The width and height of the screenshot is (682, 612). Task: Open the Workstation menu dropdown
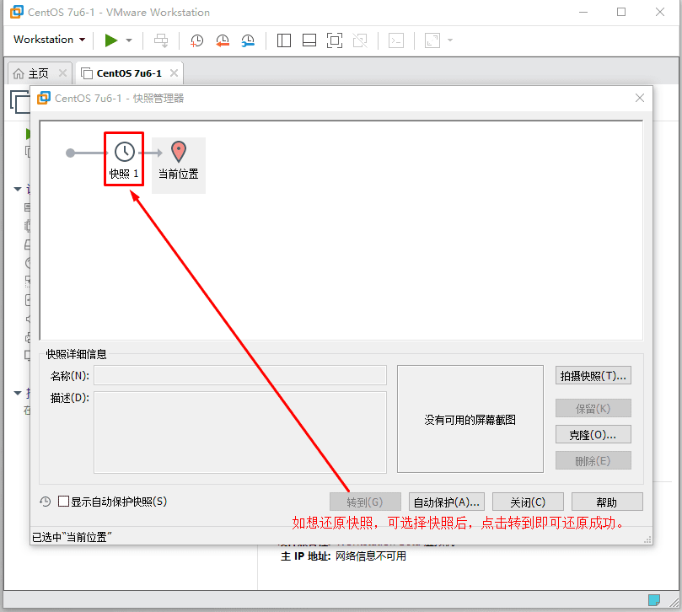[x=49, y=40]
